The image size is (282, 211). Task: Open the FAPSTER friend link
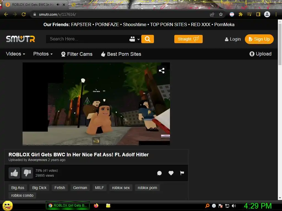tap(81, 24)
